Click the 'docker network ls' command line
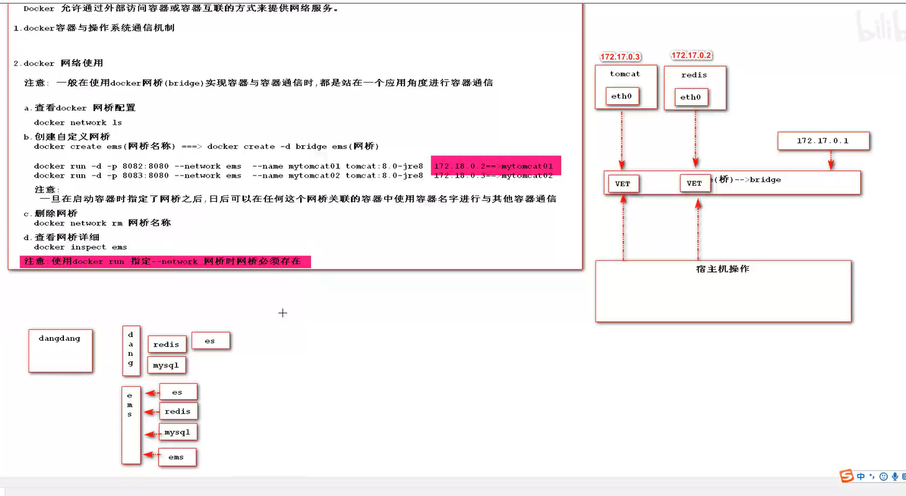906x496 pixels. tap(78, 123)
